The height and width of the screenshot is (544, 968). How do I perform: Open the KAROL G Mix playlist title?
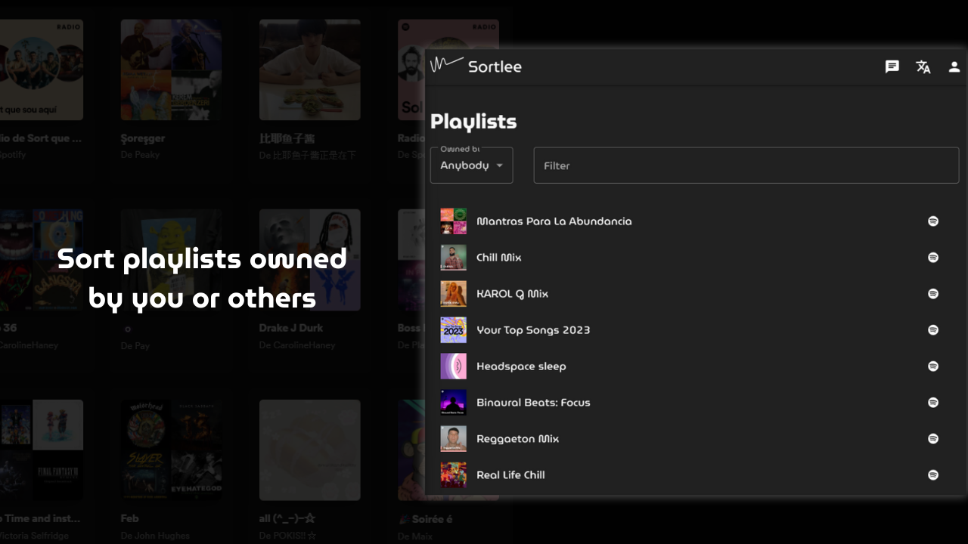click(x=513, y=294)
